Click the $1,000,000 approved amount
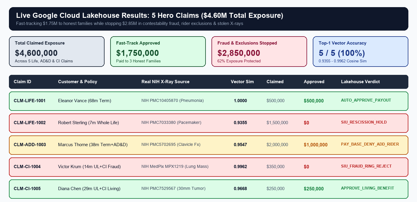The image size is (417, 202). 316,145
